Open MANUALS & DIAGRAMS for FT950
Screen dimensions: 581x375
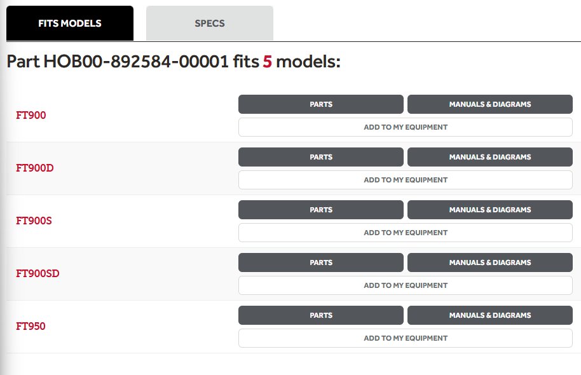tap(489, 315)
